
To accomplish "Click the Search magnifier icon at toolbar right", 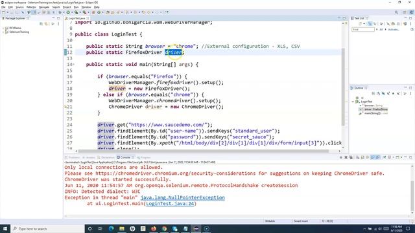I will [396, 12].
